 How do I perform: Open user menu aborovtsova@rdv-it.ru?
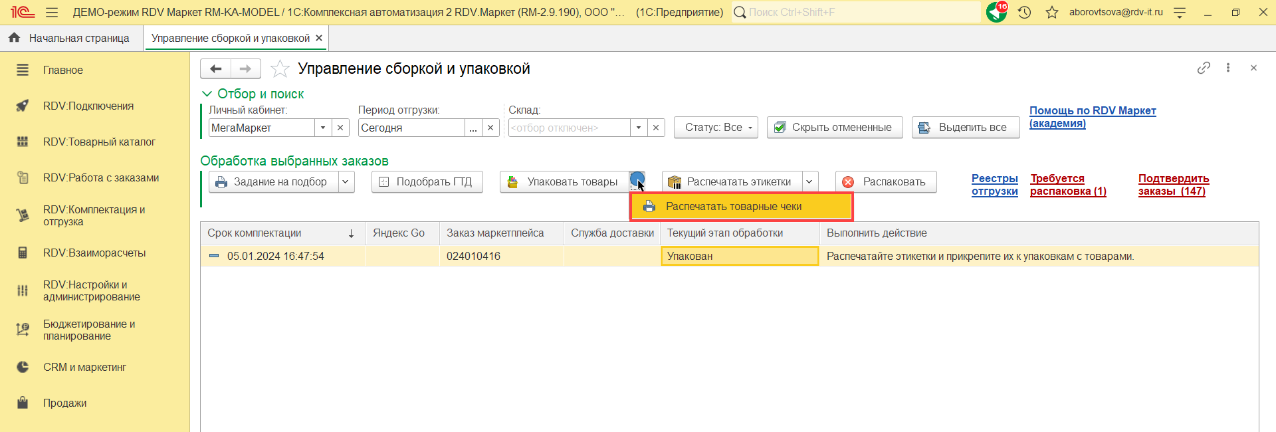point(1116,12)
